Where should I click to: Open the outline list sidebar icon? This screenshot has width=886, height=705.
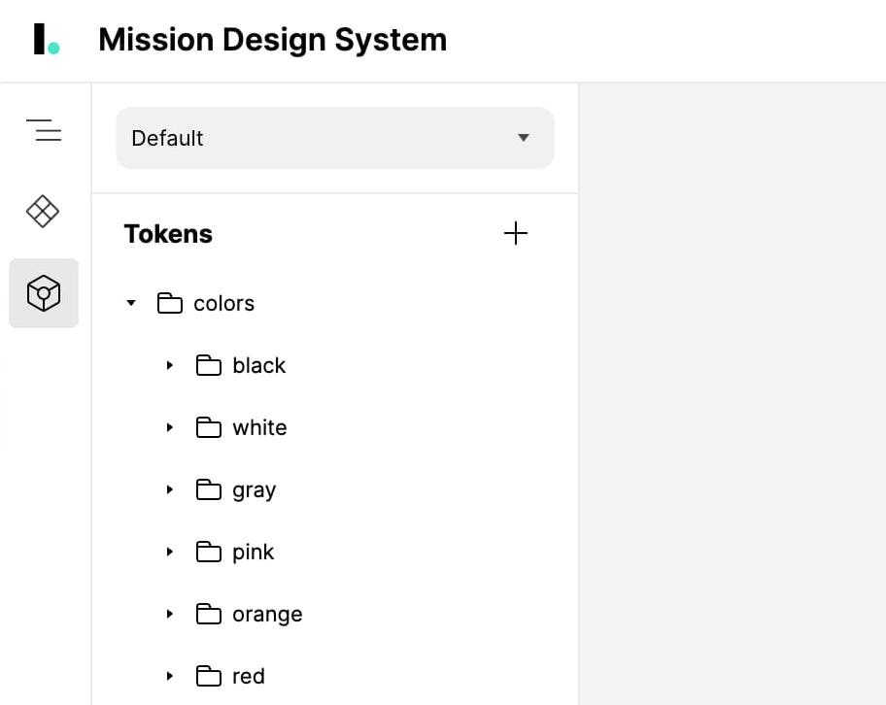(44, 130)
